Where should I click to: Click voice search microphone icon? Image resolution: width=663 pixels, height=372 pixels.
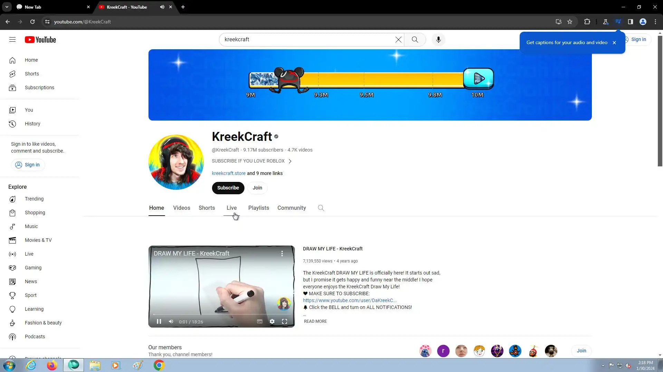click(x=438, y=40)
